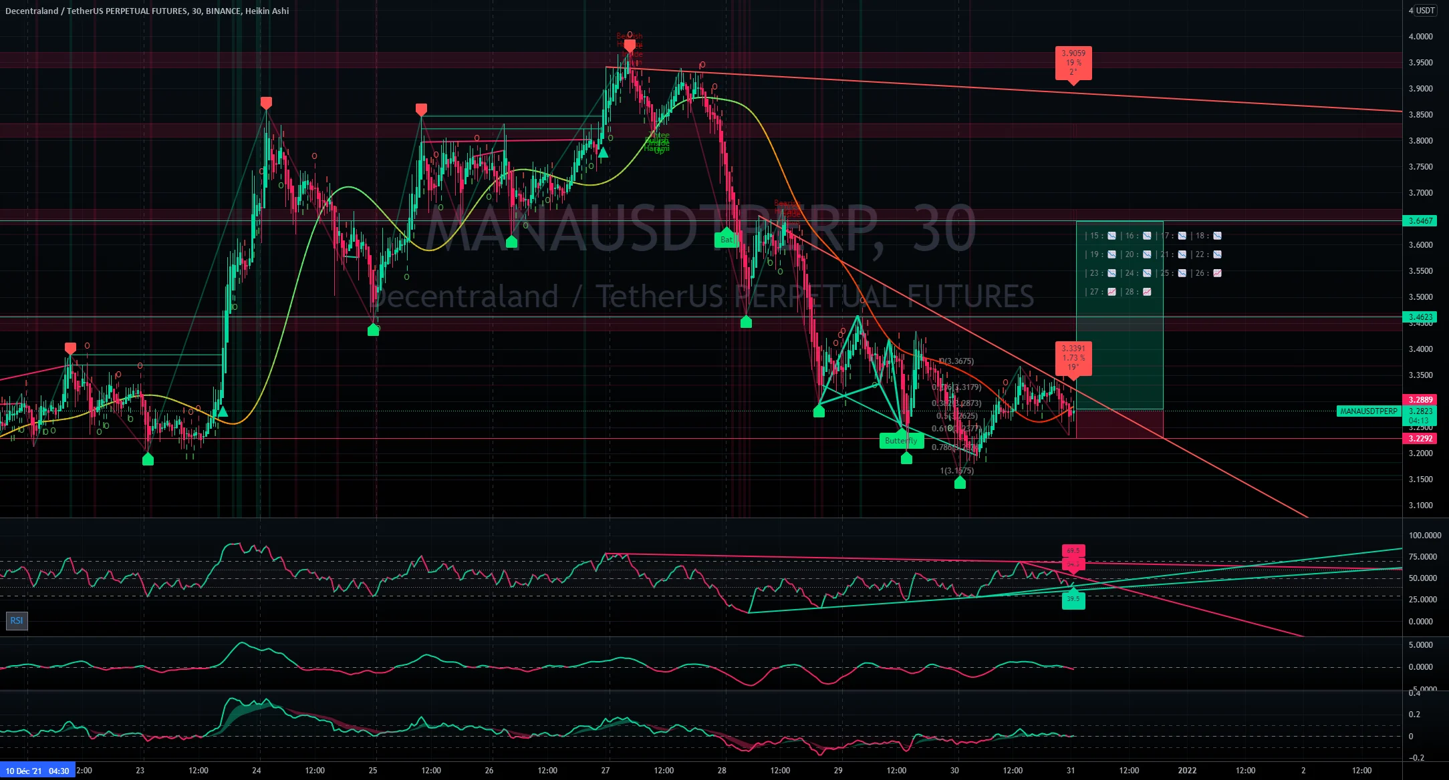Select the green Bat pattern label
Screen dimensions: 1449x780
(727, 239)
